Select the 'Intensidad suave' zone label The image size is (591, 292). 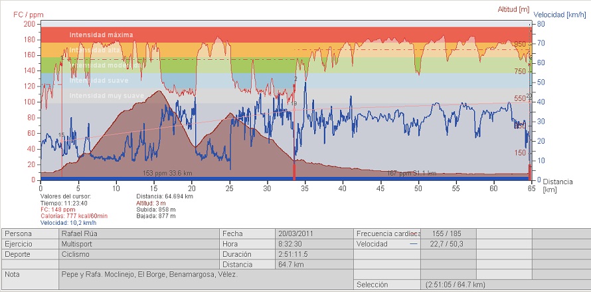pos(99,80)
